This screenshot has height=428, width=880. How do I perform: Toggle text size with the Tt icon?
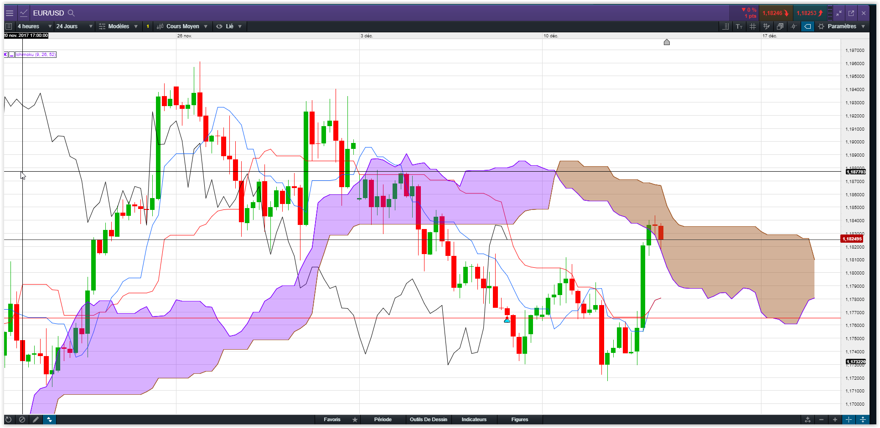point(739,26)
